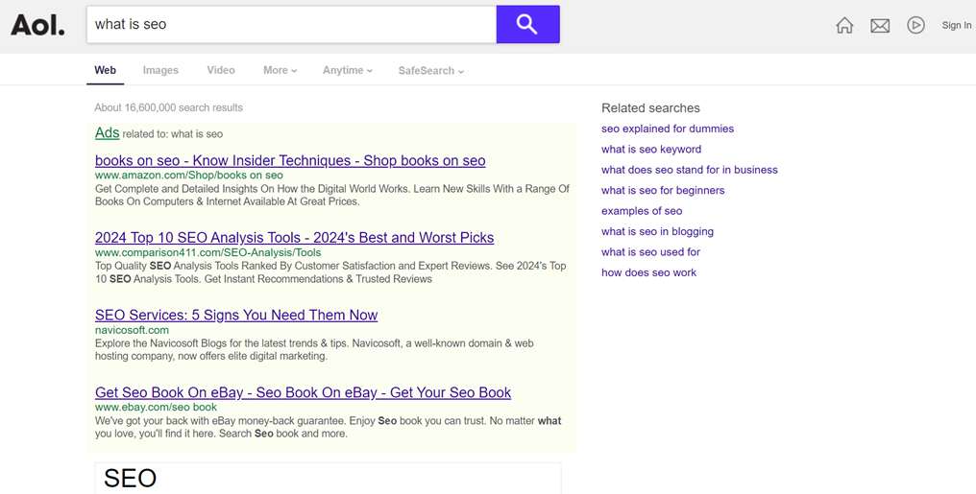Search 'what is seo used for'

point(650,251)
